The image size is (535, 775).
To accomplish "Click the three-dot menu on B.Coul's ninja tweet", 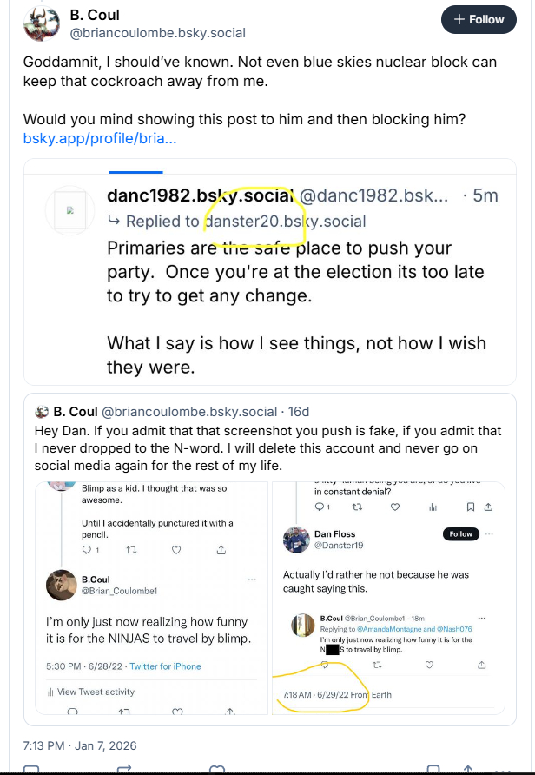I will coord(253,580).
